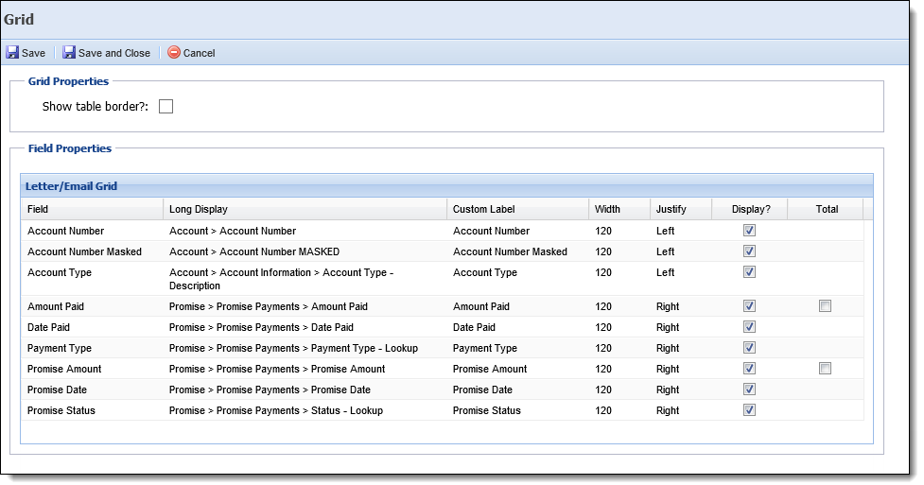Click the Display? column header
The width and height of the screenshot is (924, 485).
[x=750, y=209]
